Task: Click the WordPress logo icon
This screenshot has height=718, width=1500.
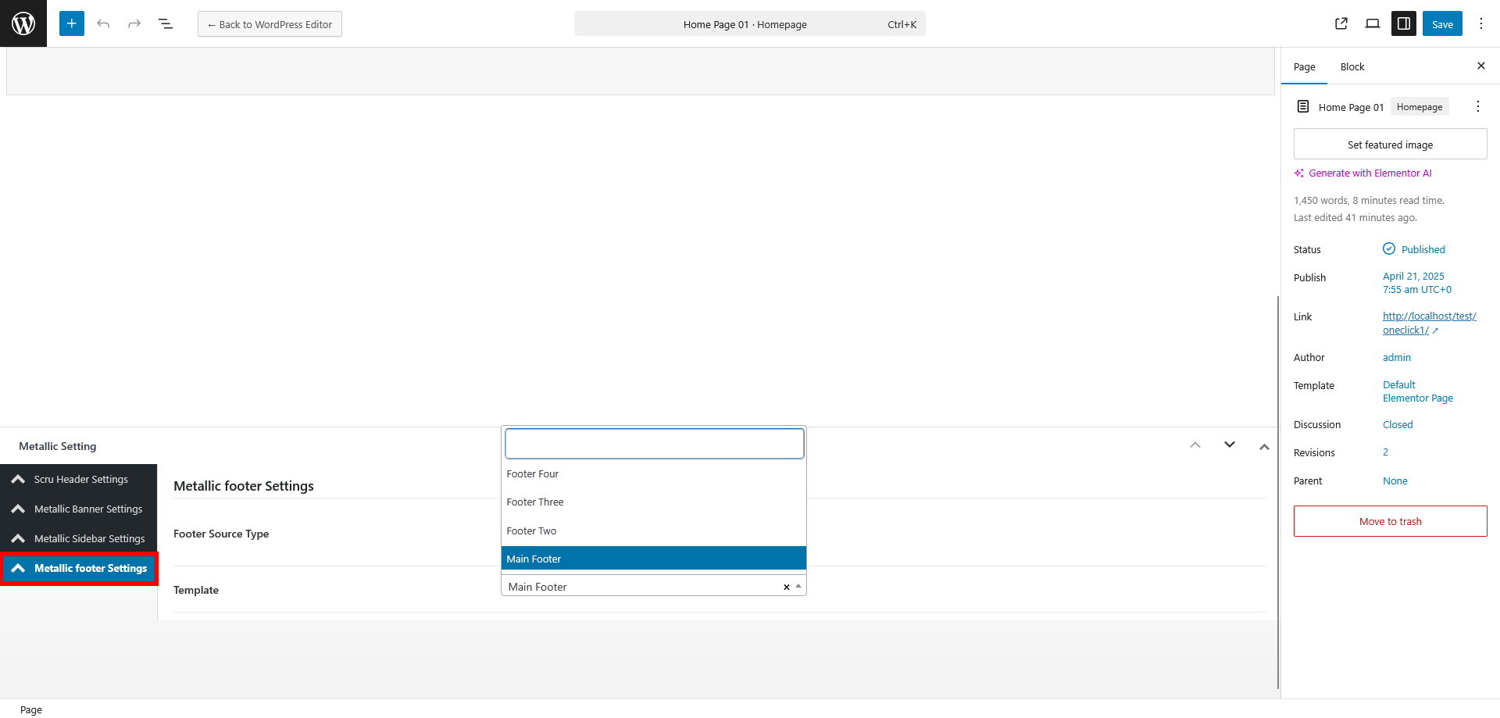Action: pos(23,23)
